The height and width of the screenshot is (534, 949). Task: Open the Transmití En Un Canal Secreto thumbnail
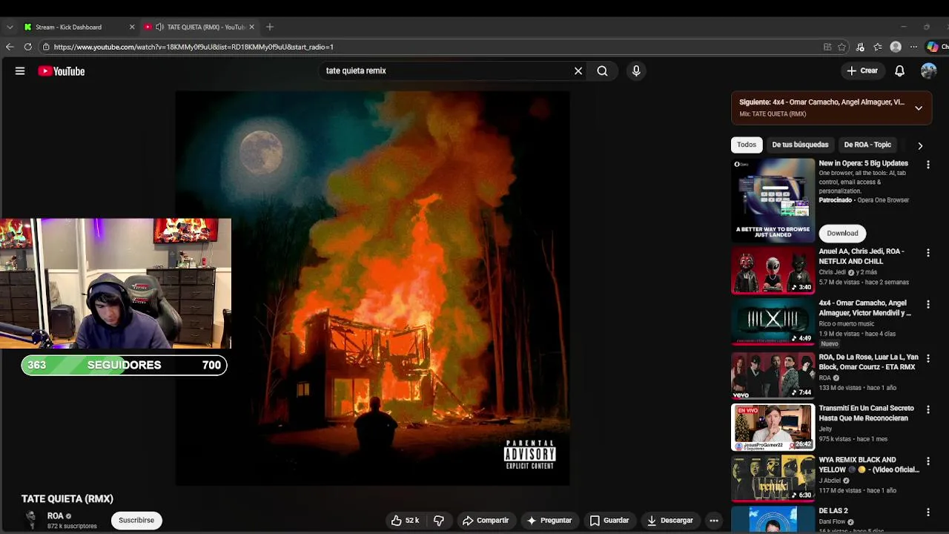coord(773,427)
